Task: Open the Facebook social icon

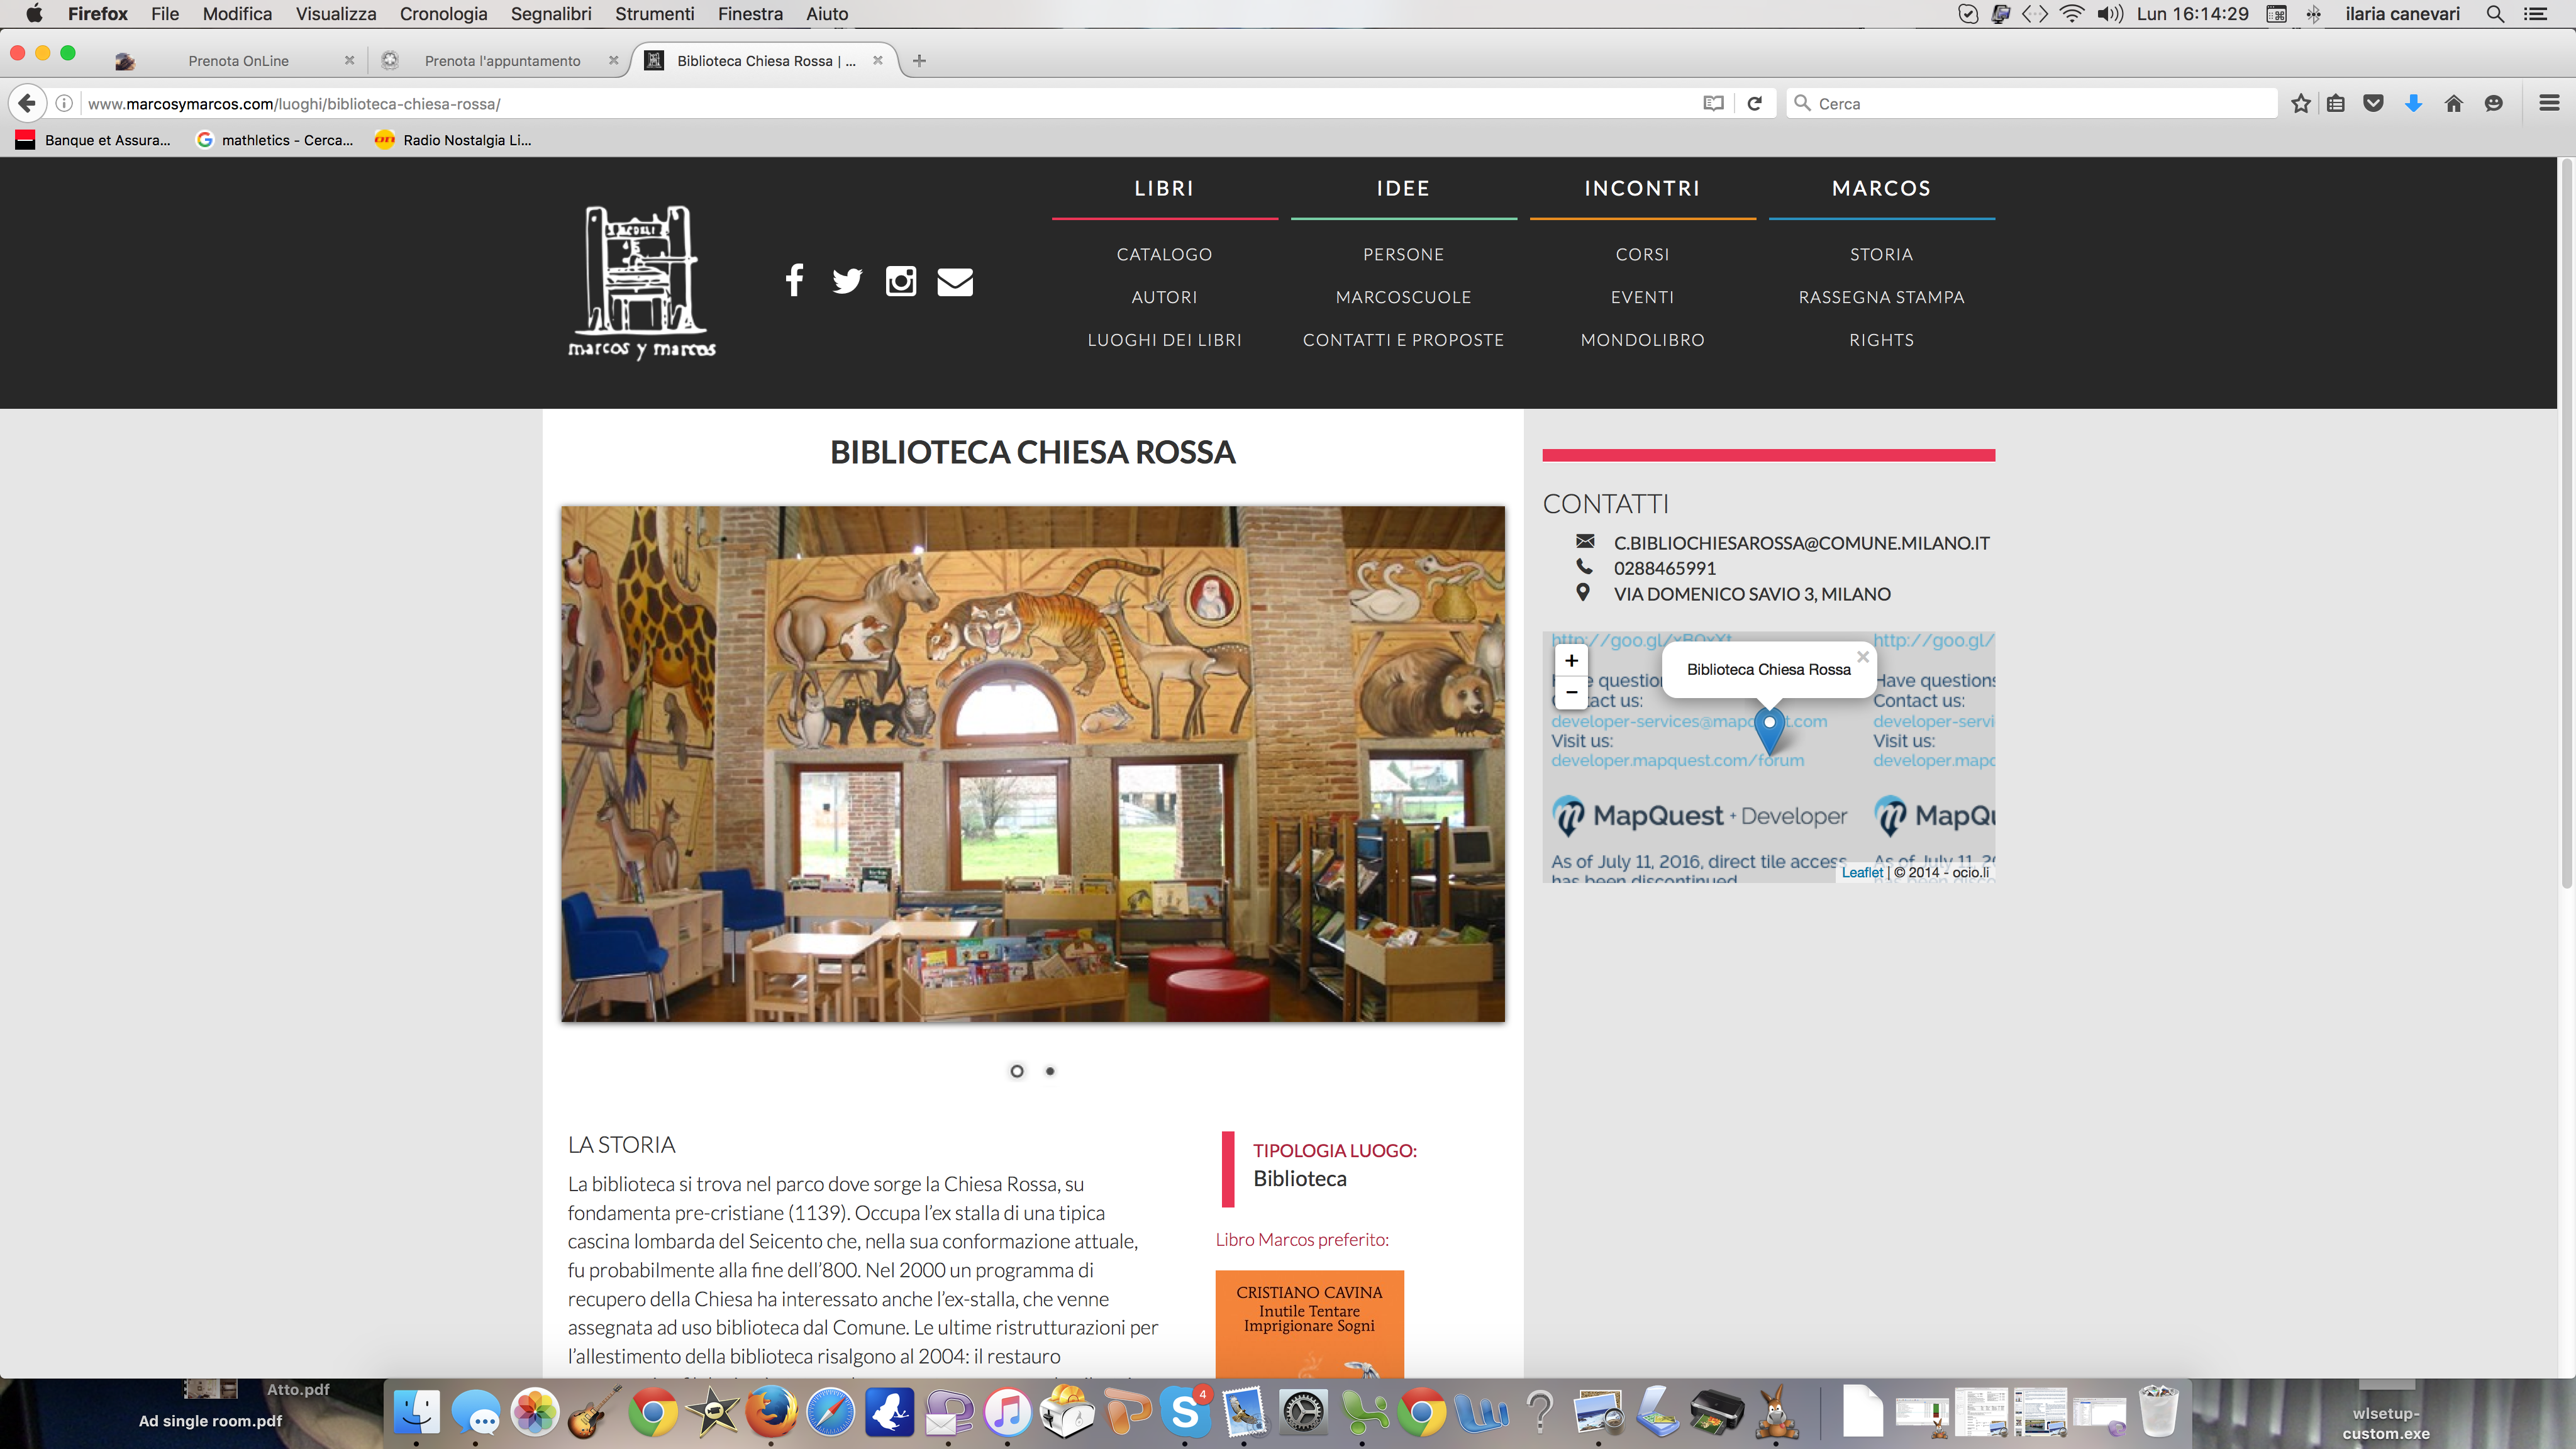Action: 794,280
